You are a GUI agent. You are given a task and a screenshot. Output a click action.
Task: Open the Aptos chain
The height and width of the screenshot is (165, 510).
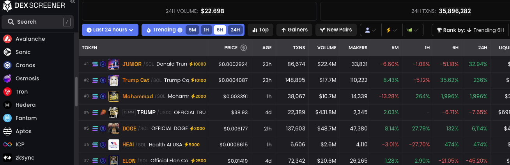click(x=18, y=131)
